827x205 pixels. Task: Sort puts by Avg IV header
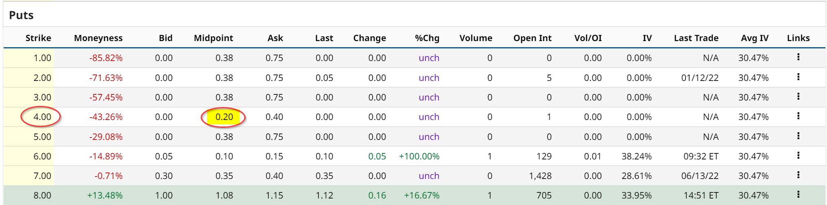(x=755, y=38)
